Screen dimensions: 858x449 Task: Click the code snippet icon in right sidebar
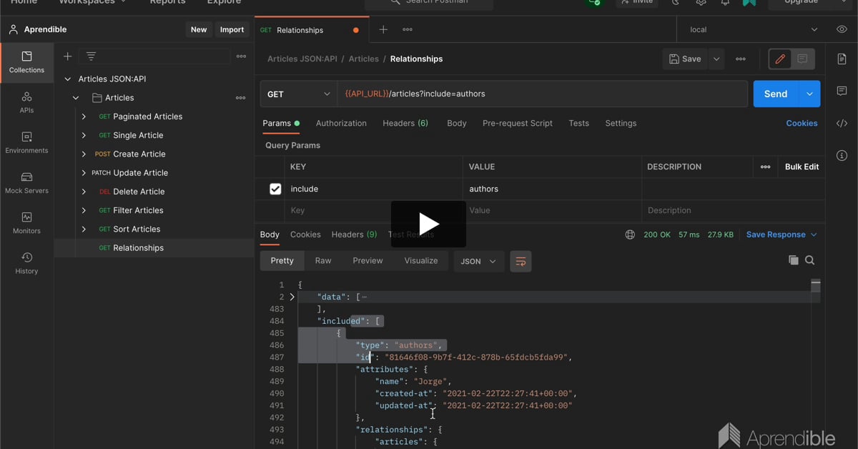[x=842, y=124]
